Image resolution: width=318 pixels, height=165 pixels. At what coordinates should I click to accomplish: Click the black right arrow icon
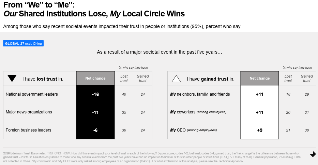tap(313, 154)
